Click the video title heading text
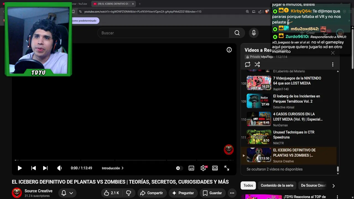The height and width of the screenshot is (199, 354). [120, 182]
